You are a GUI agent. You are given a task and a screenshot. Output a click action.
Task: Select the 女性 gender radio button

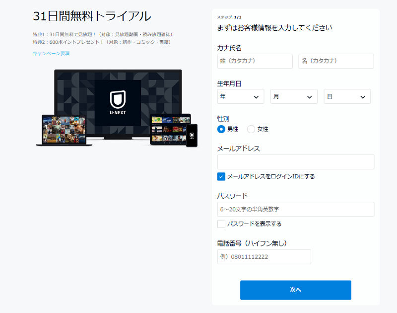(252, 128)
